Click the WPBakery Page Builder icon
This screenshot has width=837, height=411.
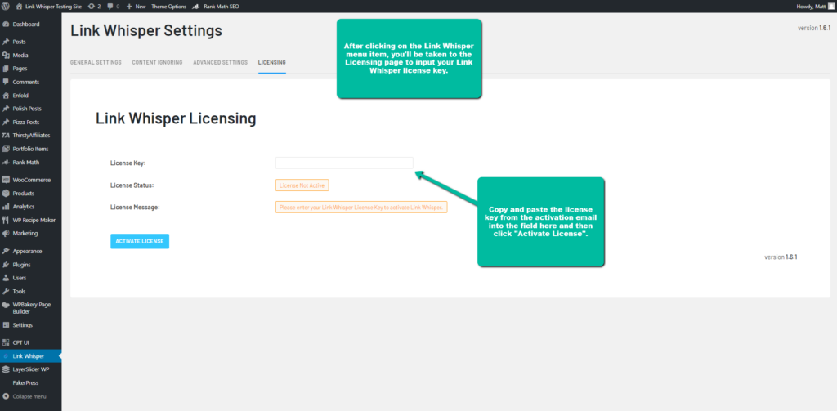tap(6, 305)
